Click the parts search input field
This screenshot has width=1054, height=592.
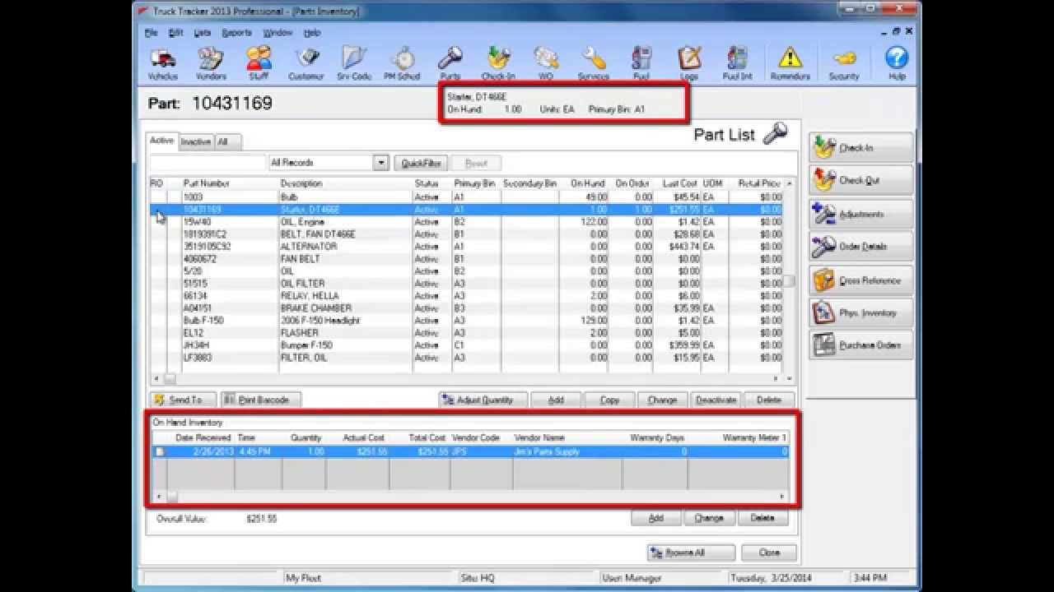pyautogui.click(x=208, y=163)
